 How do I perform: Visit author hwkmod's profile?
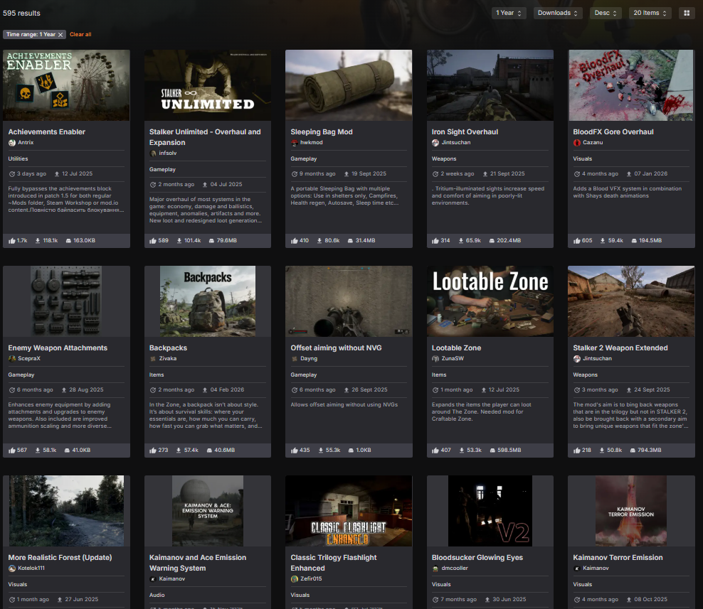tap(312, 142)
